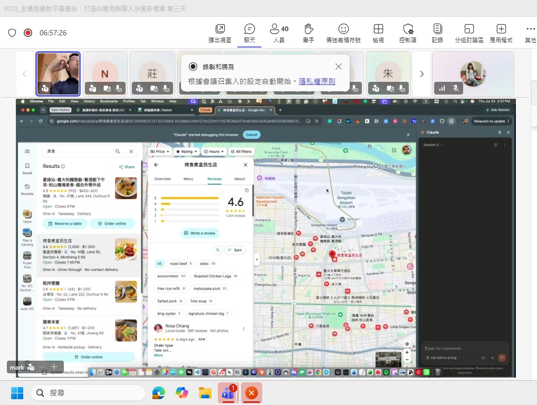
Task: Go to next participants page arrow
Action: click(421, 74)
